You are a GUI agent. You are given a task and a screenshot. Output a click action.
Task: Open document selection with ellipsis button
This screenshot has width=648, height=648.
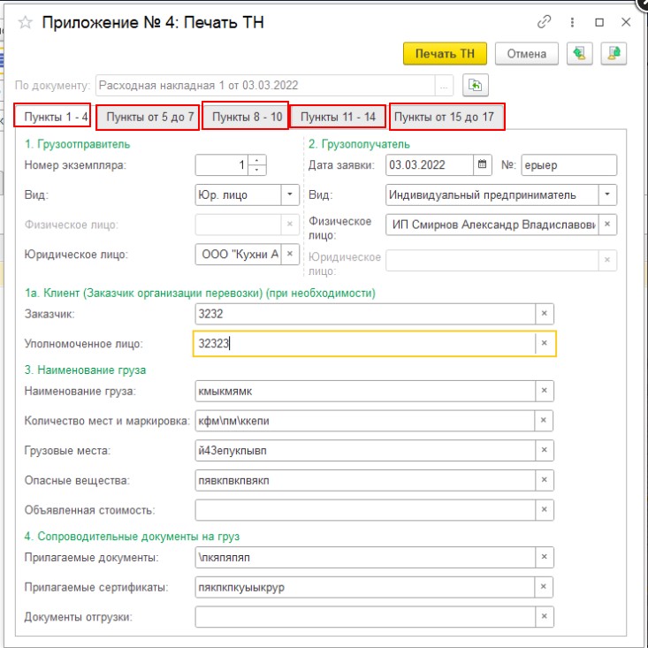click(444, 86)
